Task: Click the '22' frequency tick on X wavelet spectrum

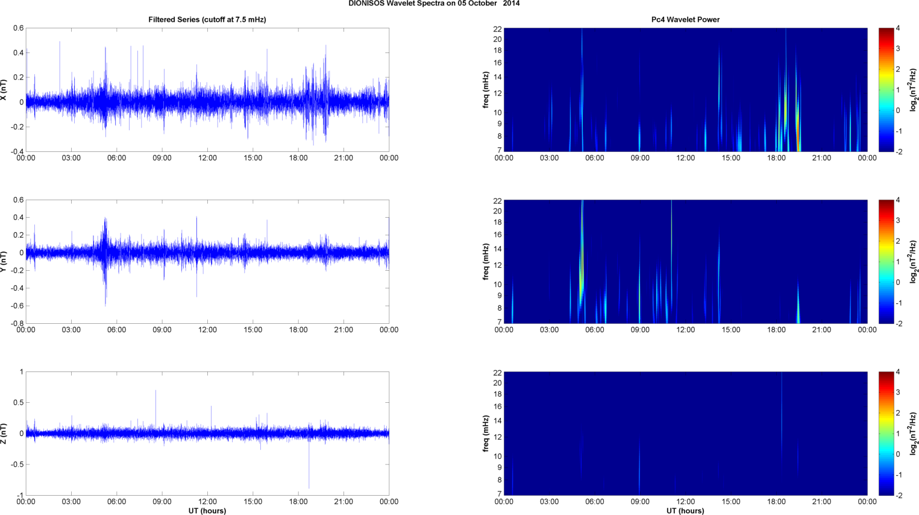Action: click(497, 29)
